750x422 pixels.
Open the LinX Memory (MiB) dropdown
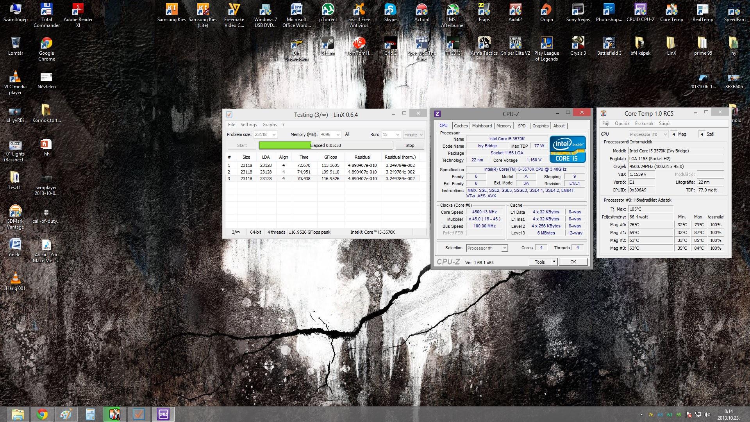point(338,135)
